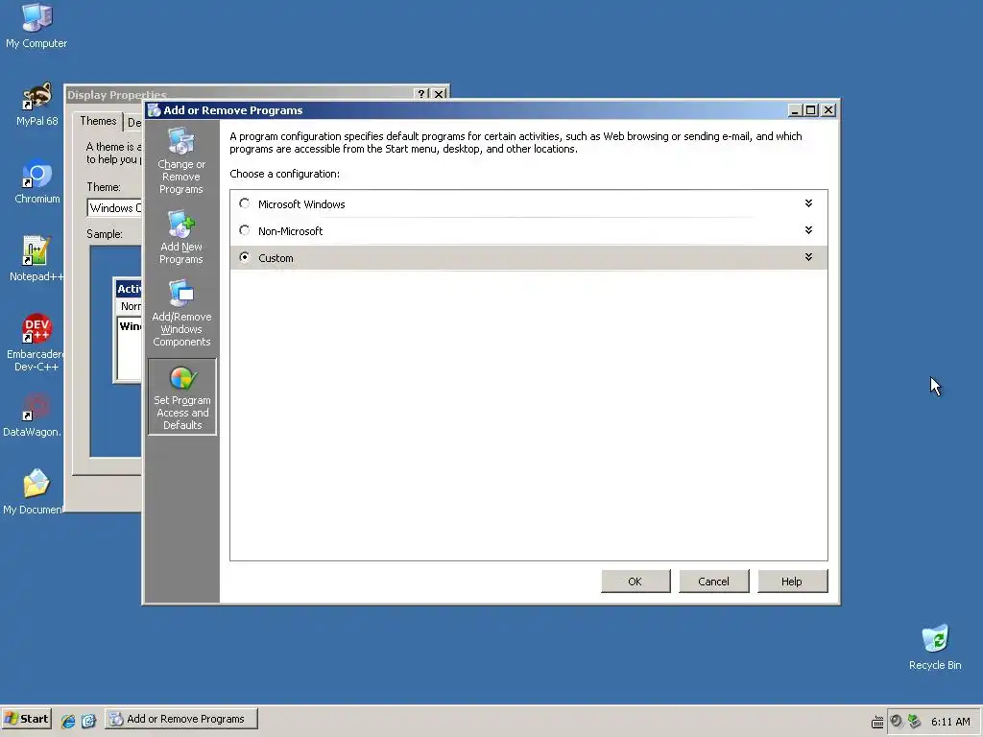Viewport: 983px width, 737px height.
Task: Select the Microsoft Windows configuration
Action: 245,203
